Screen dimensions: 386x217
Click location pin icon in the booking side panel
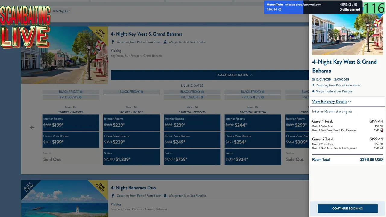tap(313, 86)
